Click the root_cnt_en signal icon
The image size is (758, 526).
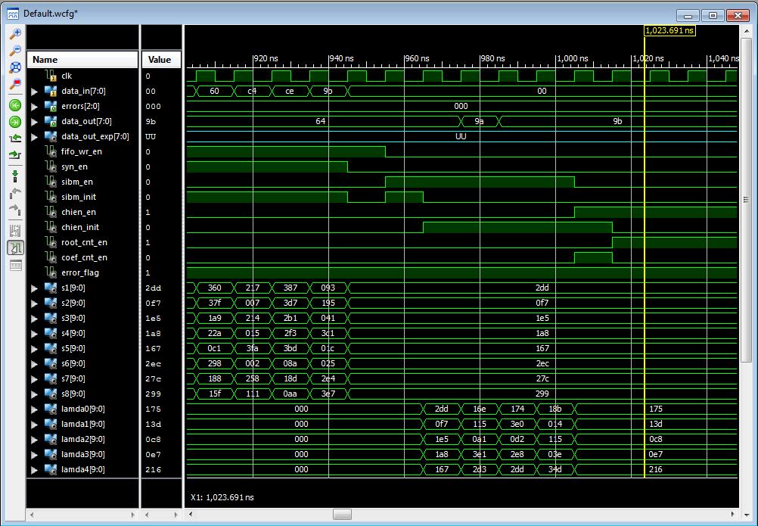coord(51,242)
